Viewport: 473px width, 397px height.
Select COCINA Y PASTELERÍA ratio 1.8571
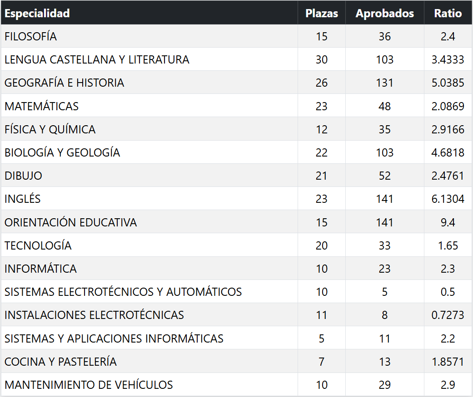point(448,362)
